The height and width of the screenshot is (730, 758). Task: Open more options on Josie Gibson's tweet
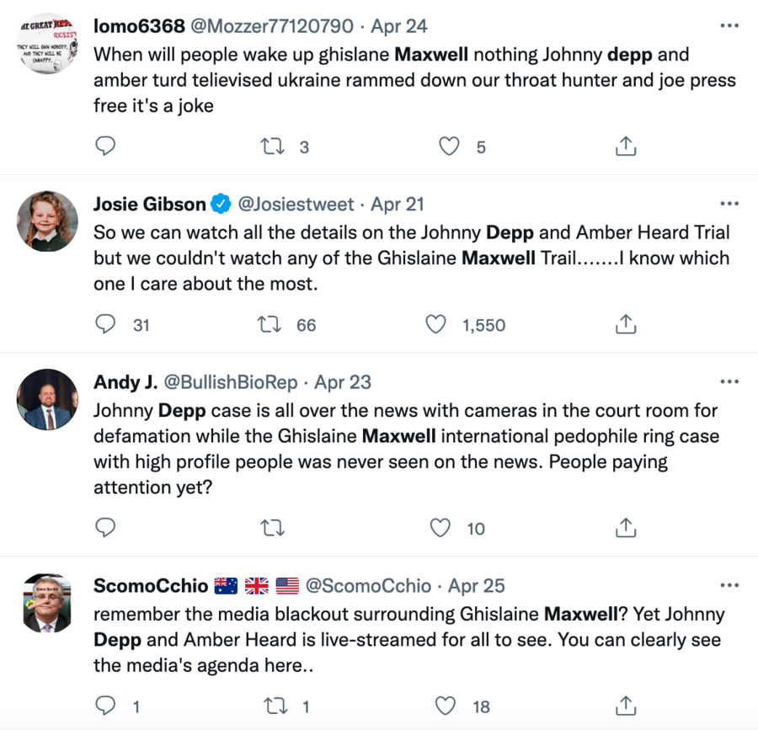(729, 204)
